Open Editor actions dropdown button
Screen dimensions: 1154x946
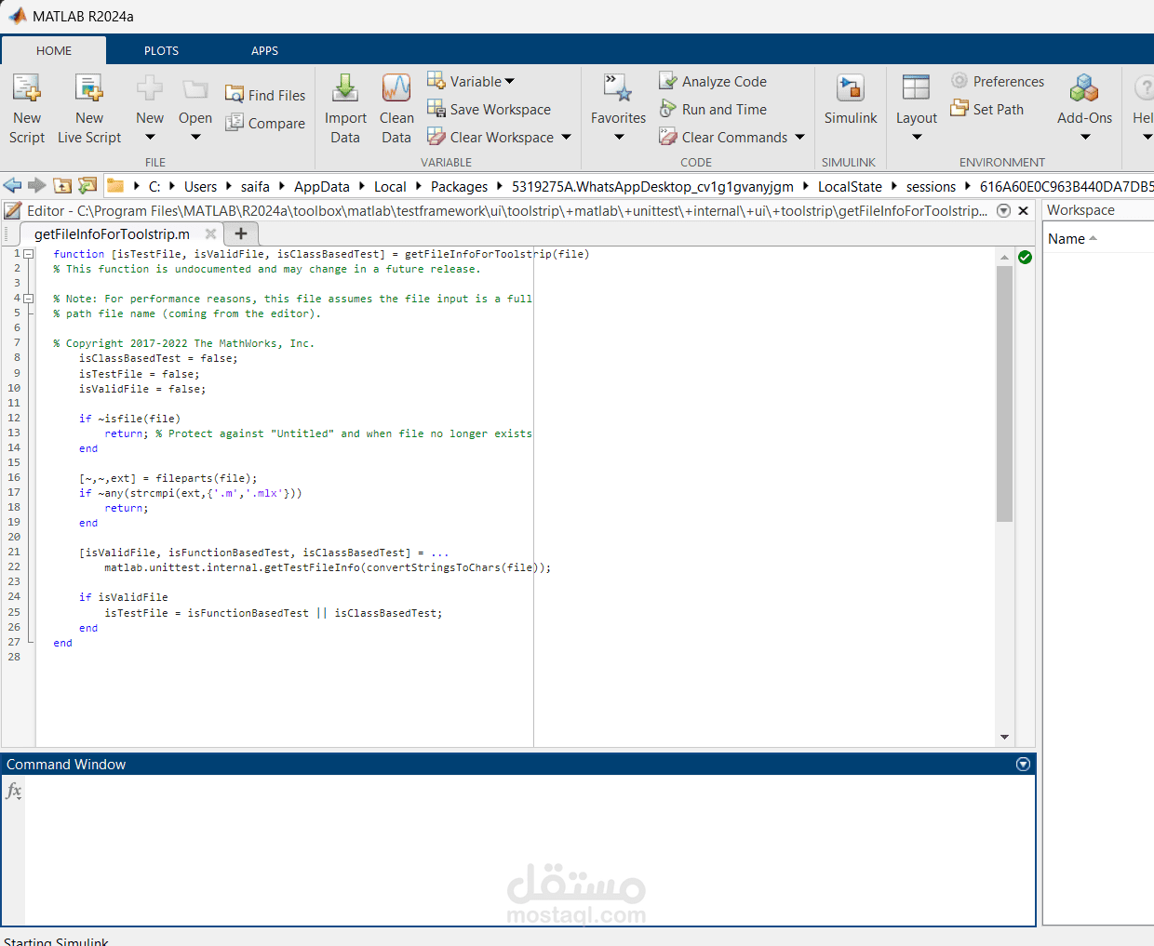tap(1003, 210)
